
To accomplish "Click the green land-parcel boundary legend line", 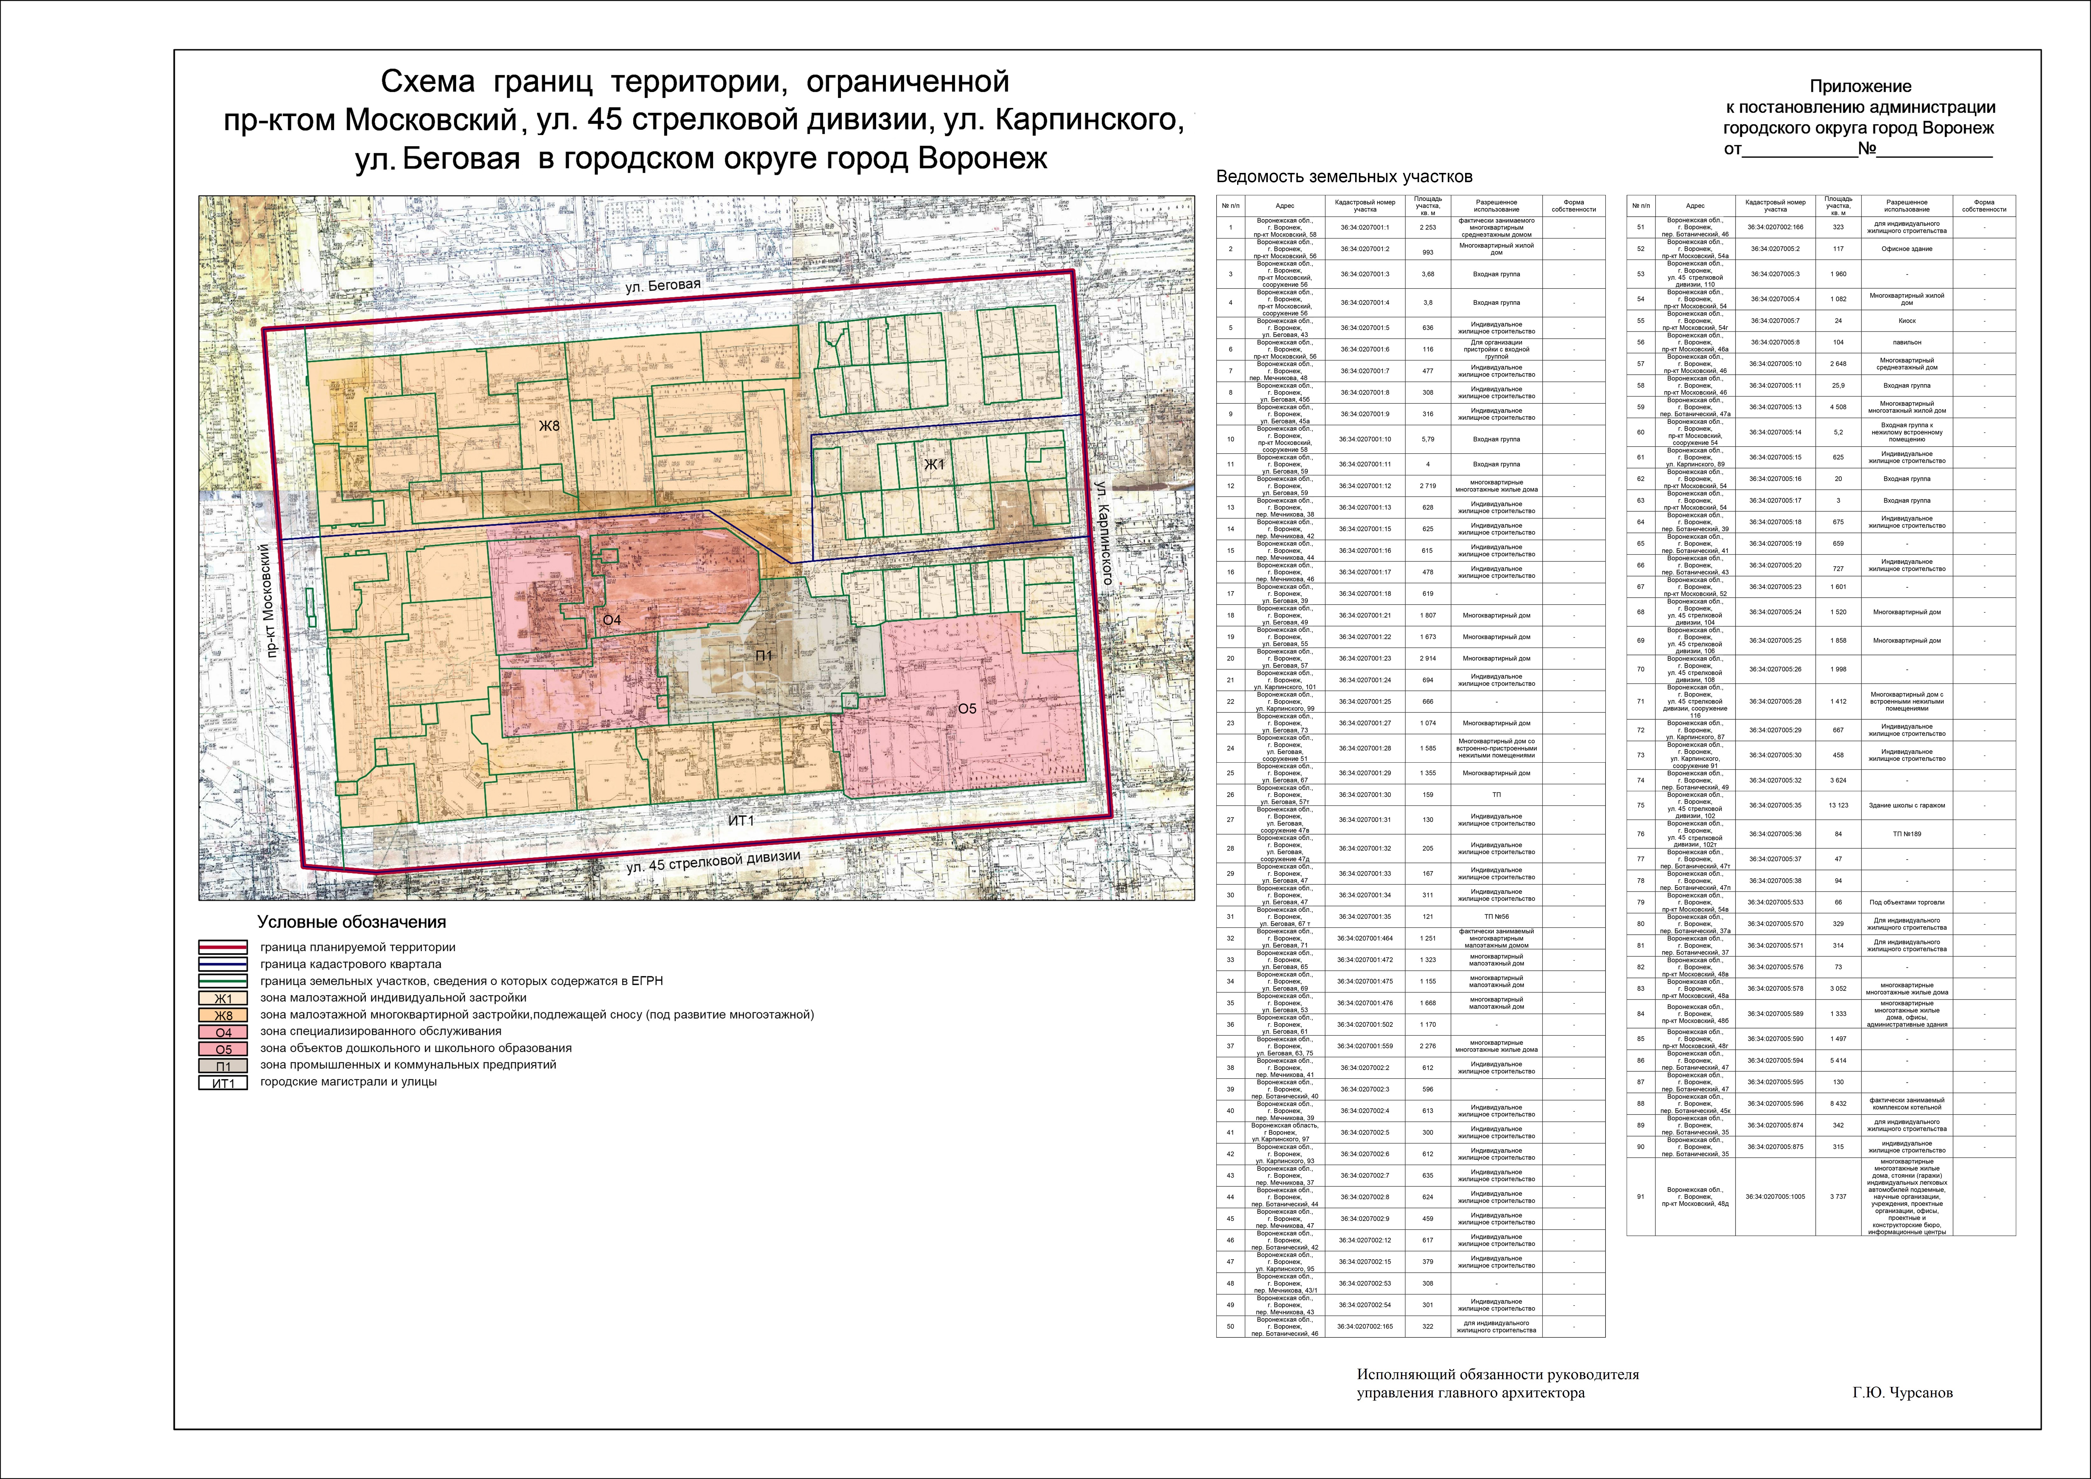I will tap(223, 981).
